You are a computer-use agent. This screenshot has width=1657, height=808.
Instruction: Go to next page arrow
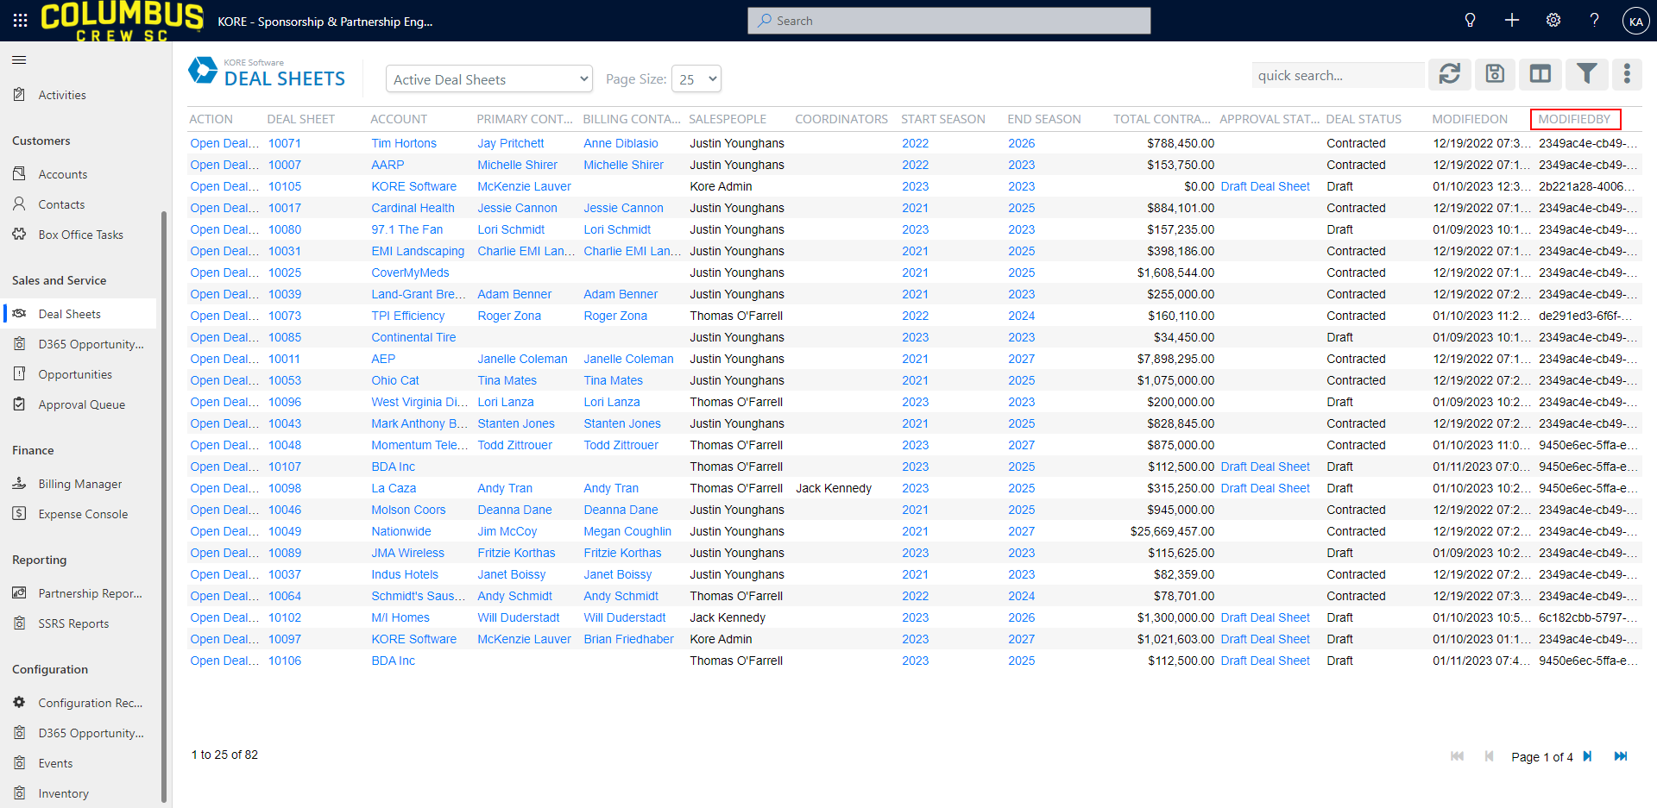point(1587,756)
